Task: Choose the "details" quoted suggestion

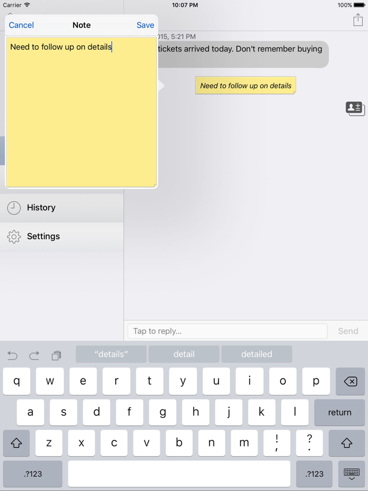Action: click(111, 354)
